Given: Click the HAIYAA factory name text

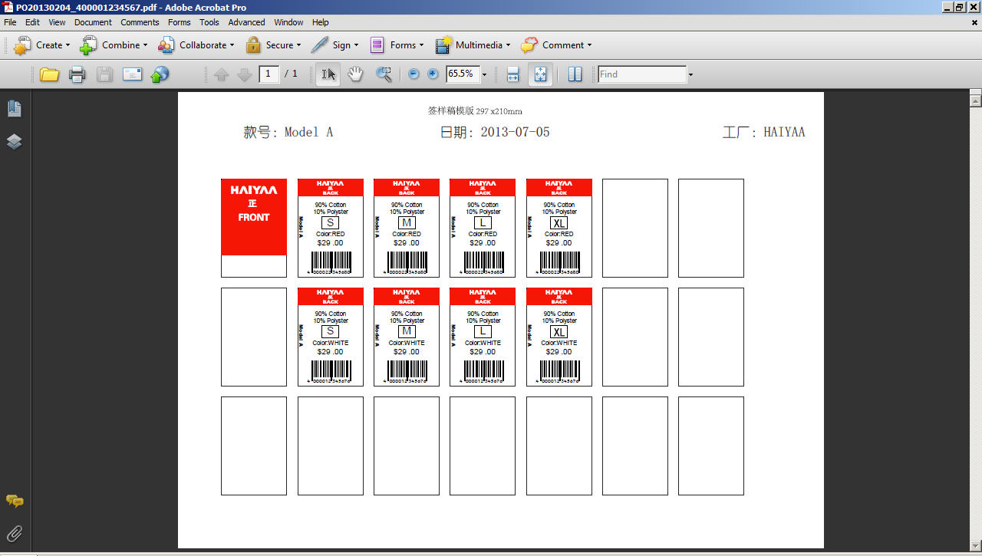Looking at the screenshot, I should tap(784, 132).
